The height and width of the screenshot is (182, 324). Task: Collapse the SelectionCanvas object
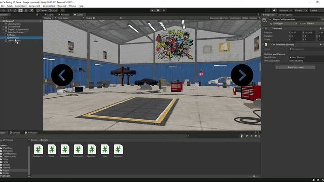(3, 32)
